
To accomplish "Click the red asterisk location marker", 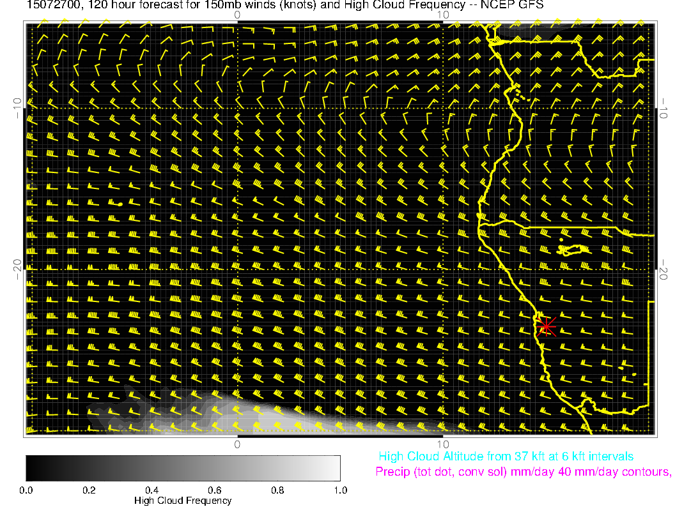I will (545, 326).
